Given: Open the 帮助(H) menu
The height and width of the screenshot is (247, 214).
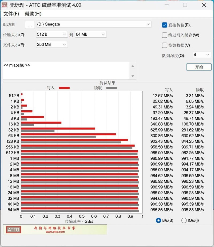Looking at the screenshot, I should pyautogui.click(x=33, y=14).
